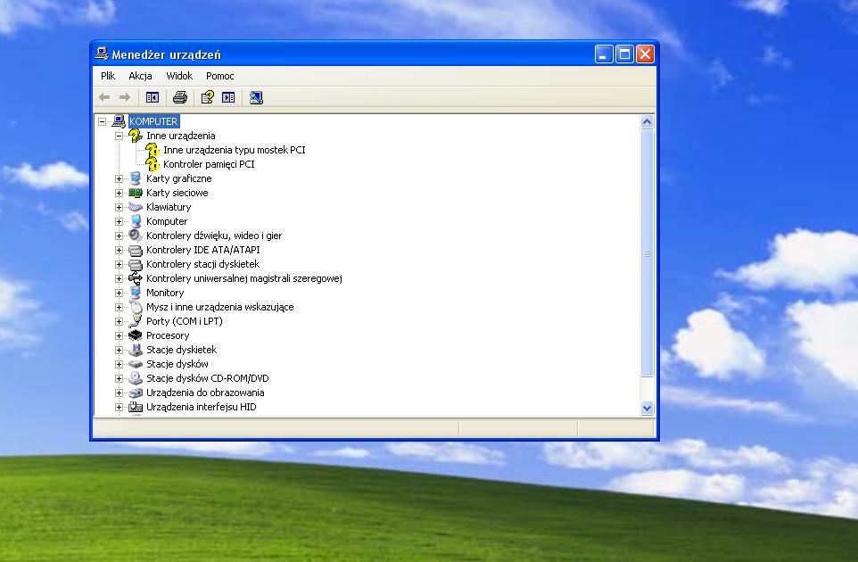Click the CD-ROM/DVD disc drive icon
Image resolution: width=858 pixels, height=562 pixels.
click(136, 378)
